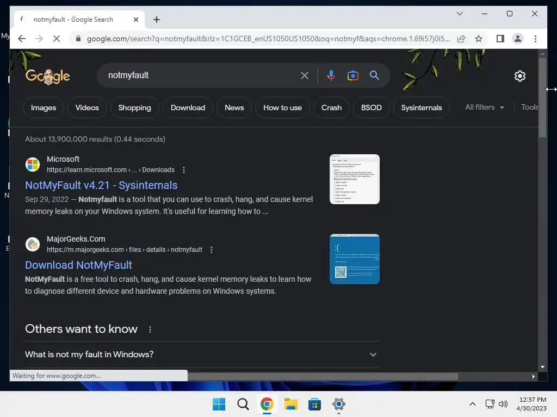Viewport: 557px width, 417px height.
Task: Open the clock showing 12:37 PM
Action: click(x=531, y=404)
